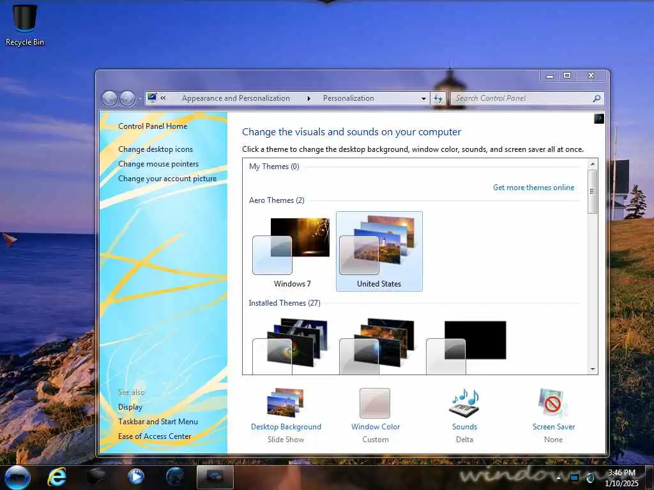This screenshot has height=490, width=654.
Task: Click the My Themes (0) heading
Action: 274,167
